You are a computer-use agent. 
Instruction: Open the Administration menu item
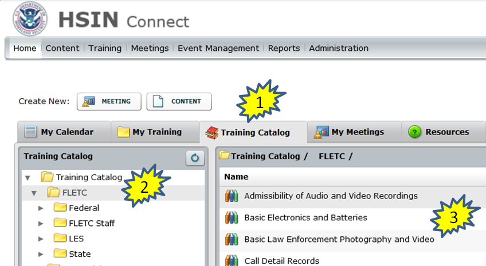coord(339,48)
